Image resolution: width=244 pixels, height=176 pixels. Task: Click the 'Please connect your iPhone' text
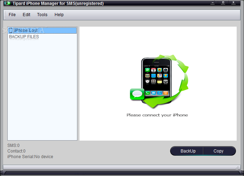(x=157, y=115)
